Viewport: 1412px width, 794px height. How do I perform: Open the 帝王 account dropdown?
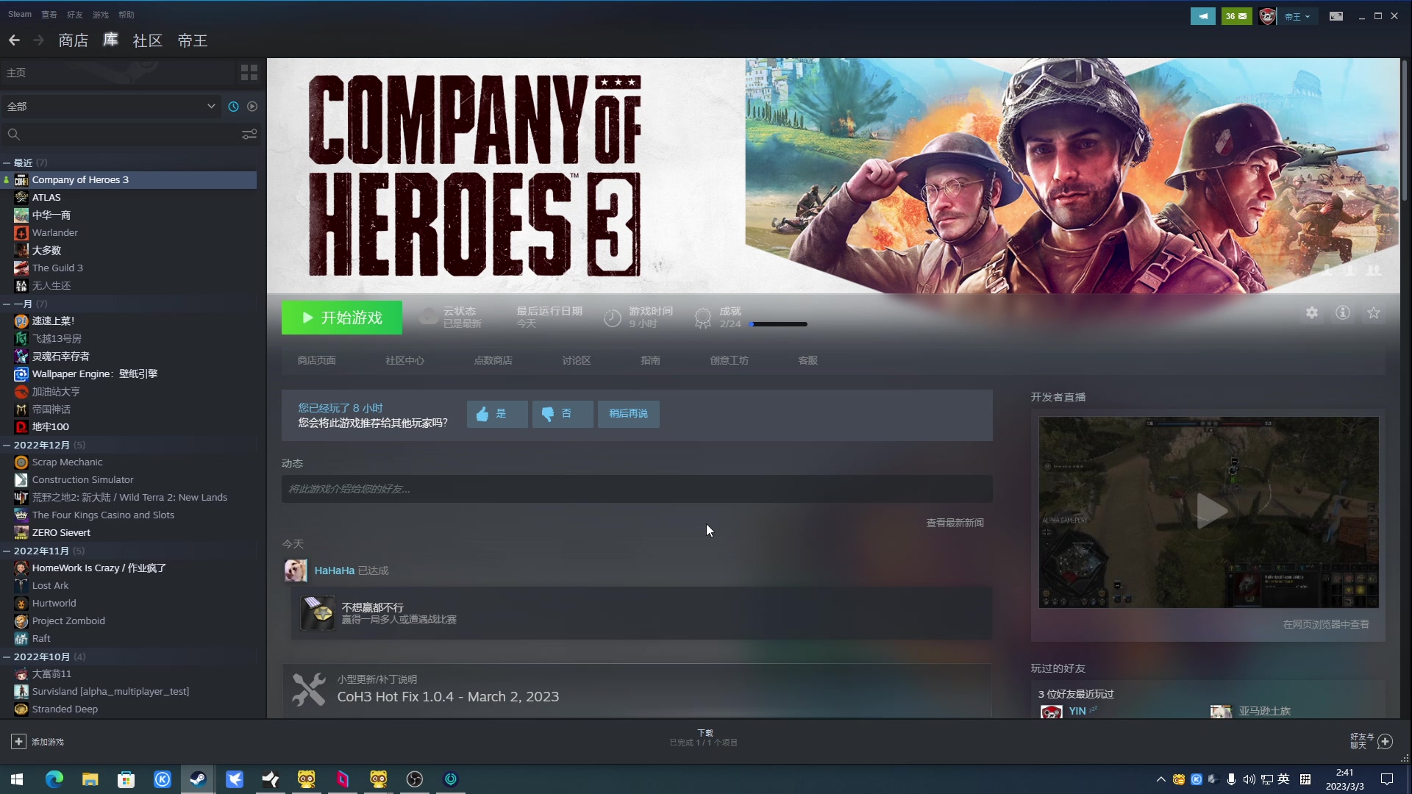point(1297,16)
